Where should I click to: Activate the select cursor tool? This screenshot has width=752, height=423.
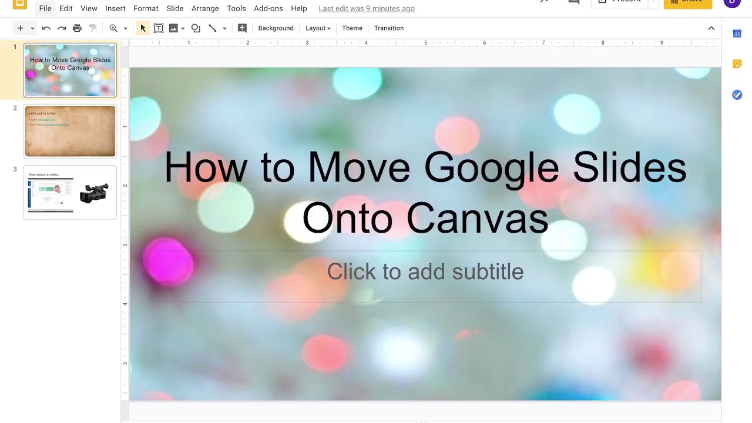143,28
